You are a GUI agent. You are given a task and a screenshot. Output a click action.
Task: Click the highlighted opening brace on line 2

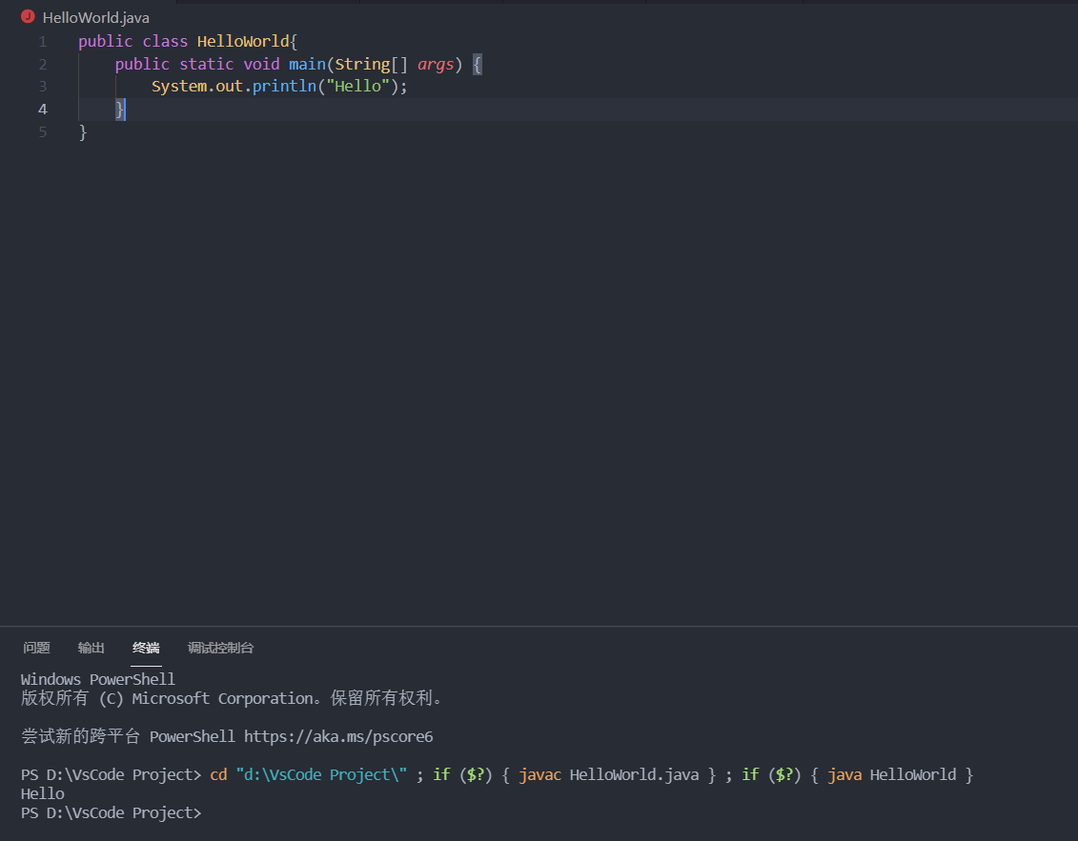[x=478, y=65]
